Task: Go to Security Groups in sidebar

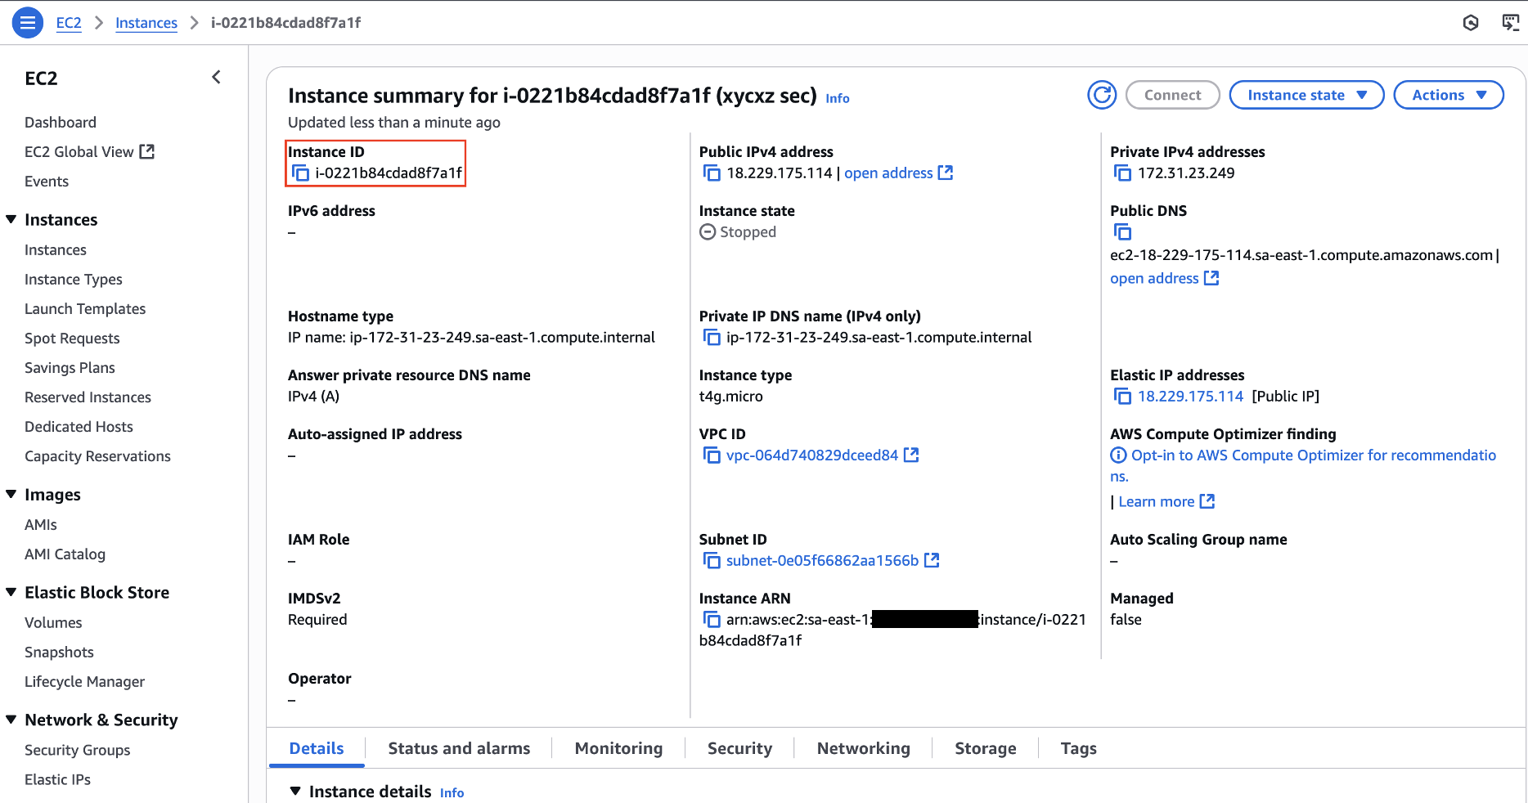Action: (x=78, y=750)
